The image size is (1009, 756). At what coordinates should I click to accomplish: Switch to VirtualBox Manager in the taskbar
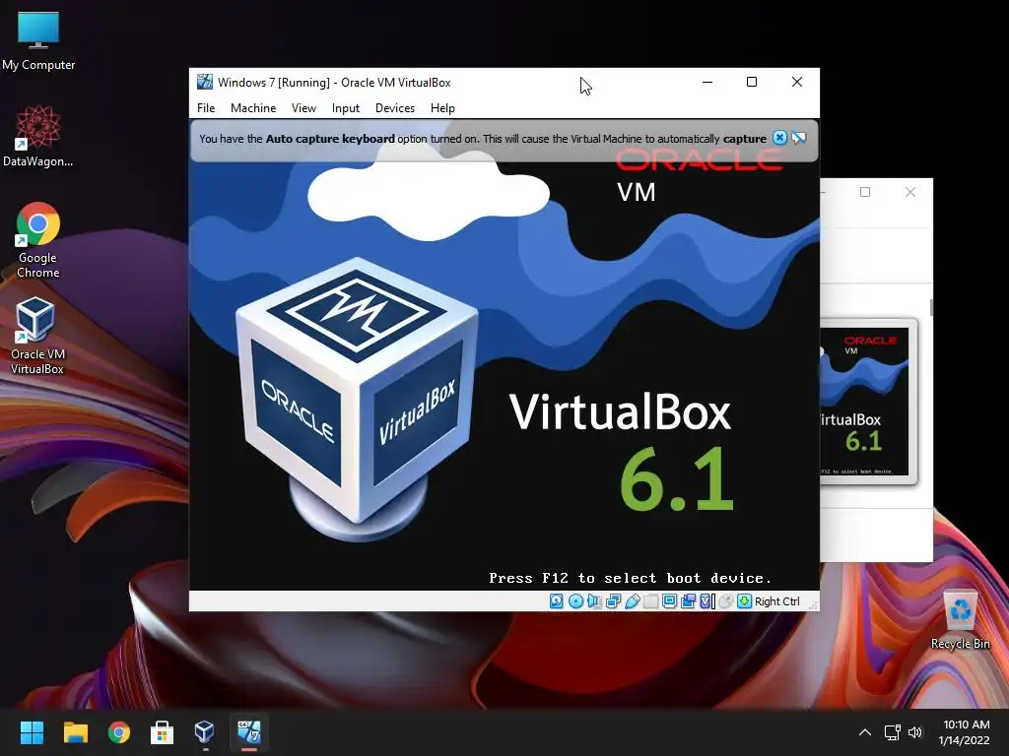[x=205, y=732]
